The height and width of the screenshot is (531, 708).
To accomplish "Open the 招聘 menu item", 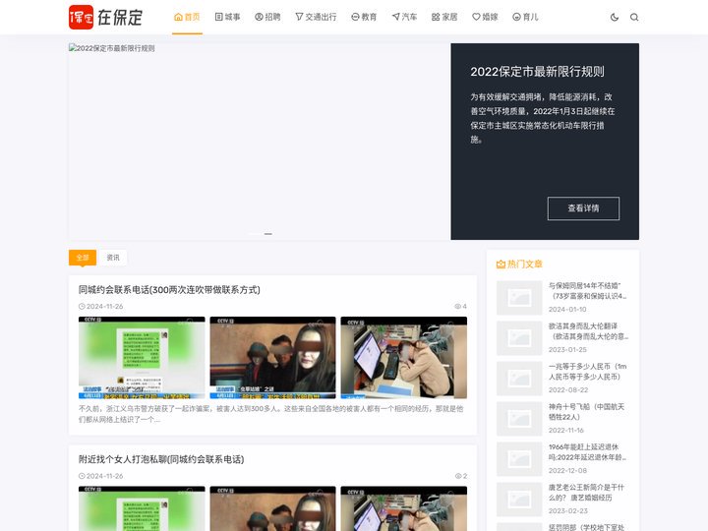I will pyautogui.click(x=267, y=17).
